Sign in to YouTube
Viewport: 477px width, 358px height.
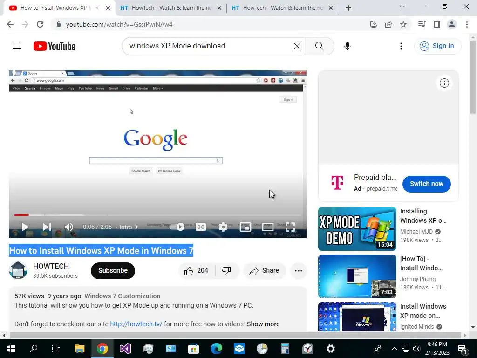coord(437,46)
